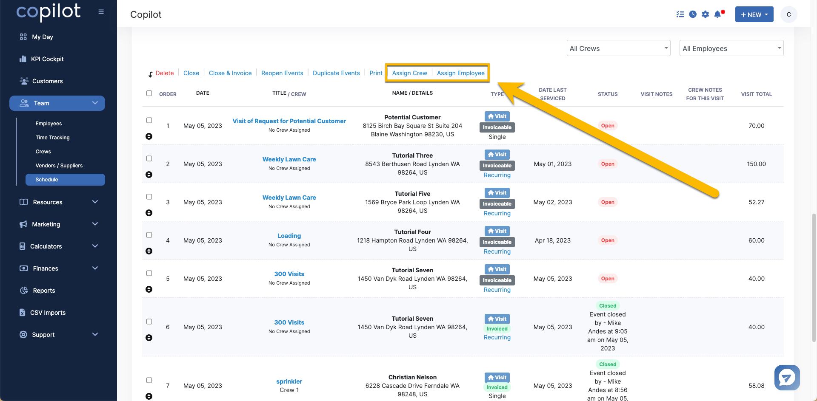
Task: Click the minus circle icon on row 1
Action: click(149, 136)
